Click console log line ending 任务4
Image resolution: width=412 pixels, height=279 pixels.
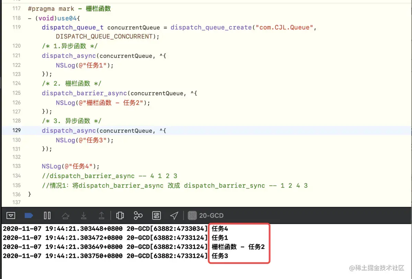coord(115,229)
